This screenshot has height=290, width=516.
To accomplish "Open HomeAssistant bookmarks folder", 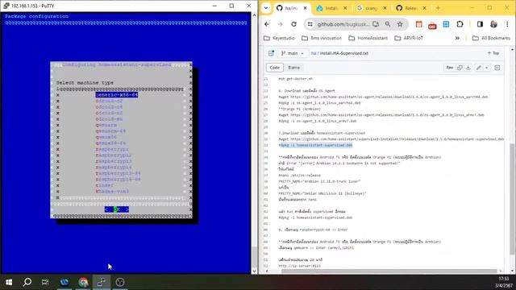I will (x=368, y=38).
